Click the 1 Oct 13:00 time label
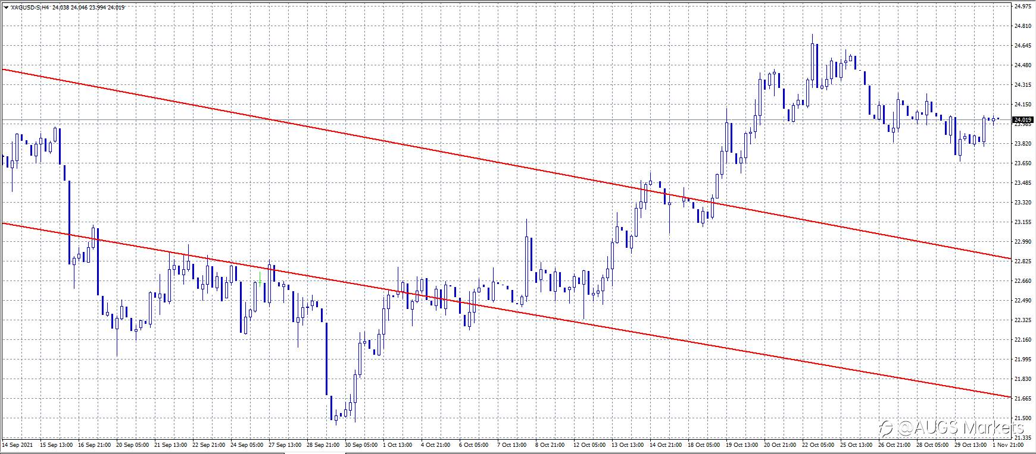Image resolution: width=1036 pixels, height=454 pixels. click(x=398, y=444)
